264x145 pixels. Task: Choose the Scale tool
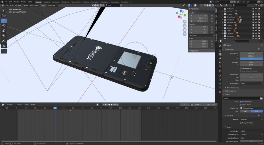(4, 30)
